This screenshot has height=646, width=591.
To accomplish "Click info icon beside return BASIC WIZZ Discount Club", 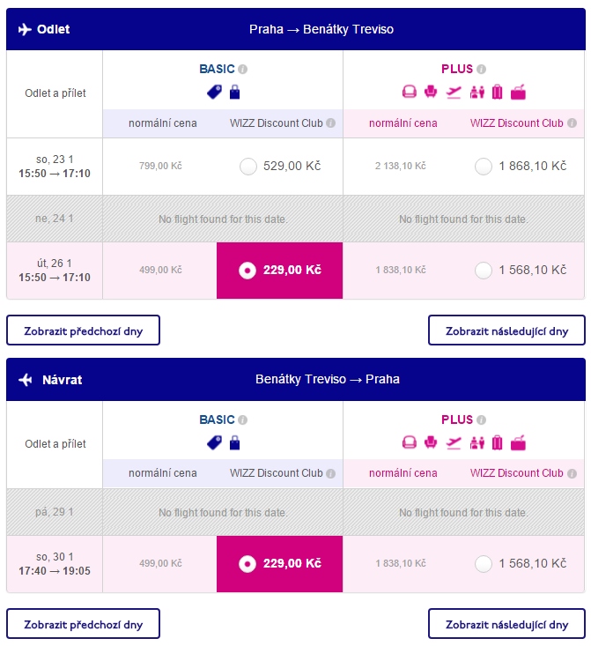I will [330, 473].
